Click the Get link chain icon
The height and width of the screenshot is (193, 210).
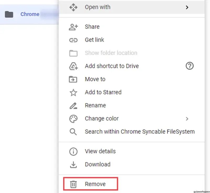coord(73,40)
